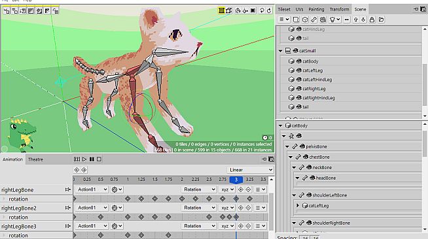
Task: Toggle eye icon for catRightHindLeg
Action: [299, 98]
